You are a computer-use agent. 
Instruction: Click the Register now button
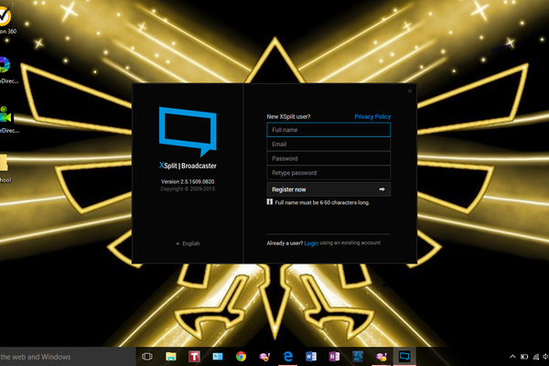pos(328,189)
